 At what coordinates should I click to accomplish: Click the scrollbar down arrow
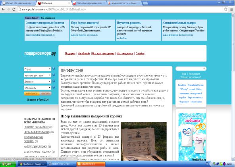click(233, 159)
